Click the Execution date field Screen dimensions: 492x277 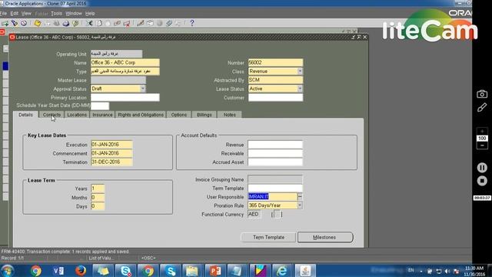coord(111,145)
